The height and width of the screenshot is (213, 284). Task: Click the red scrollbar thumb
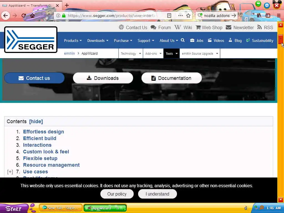coord(281,39)
